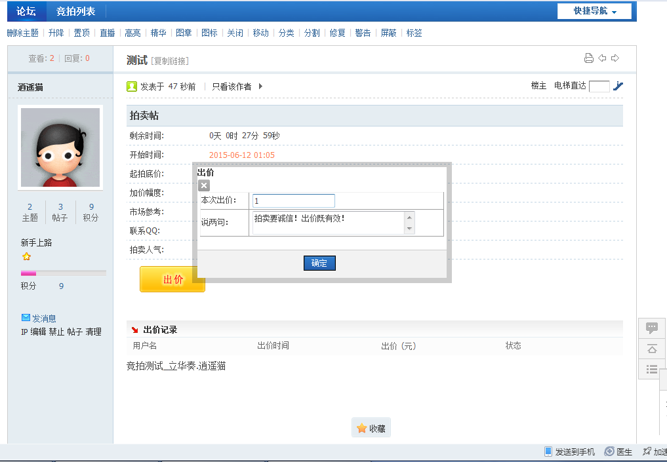Image resolution: width=667 pixels, height=462 pixels.
Task: Click the red arrow beside 出价记录
Action: pyautogui.click(x=135, y=330)
